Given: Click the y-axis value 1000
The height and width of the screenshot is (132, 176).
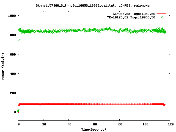Looking at the screenshot, I should coord(12,16).
